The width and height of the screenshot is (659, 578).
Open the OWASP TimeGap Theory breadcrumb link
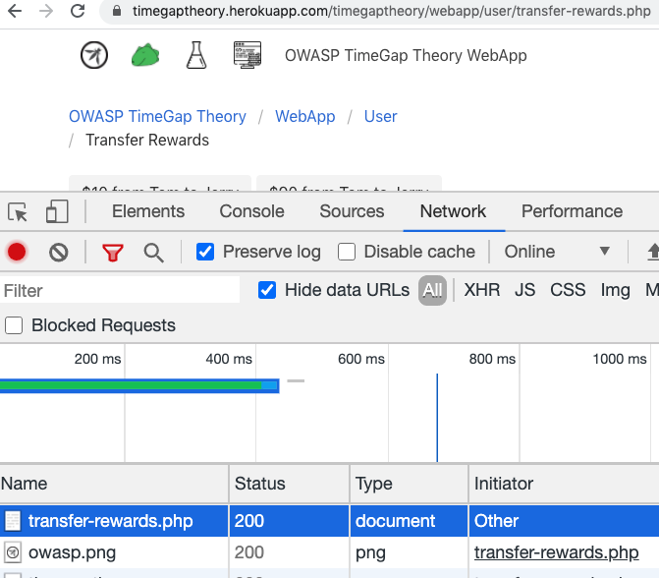(157, 117)
